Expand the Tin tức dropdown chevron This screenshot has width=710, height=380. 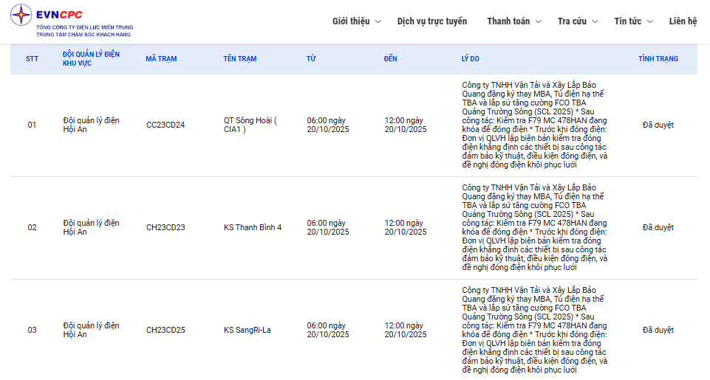pyautogui.click(x=650, y=21)
